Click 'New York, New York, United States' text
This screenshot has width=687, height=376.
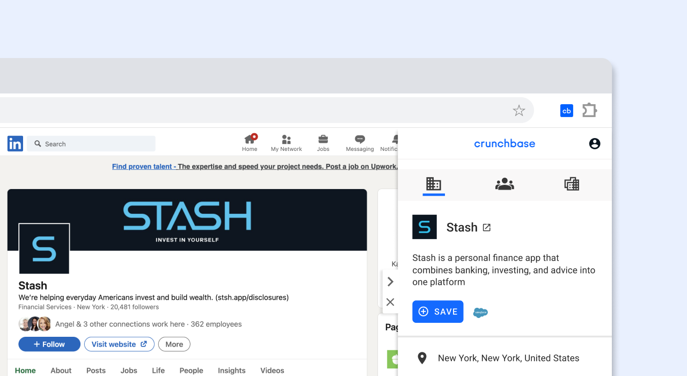(x=509, y=358)
